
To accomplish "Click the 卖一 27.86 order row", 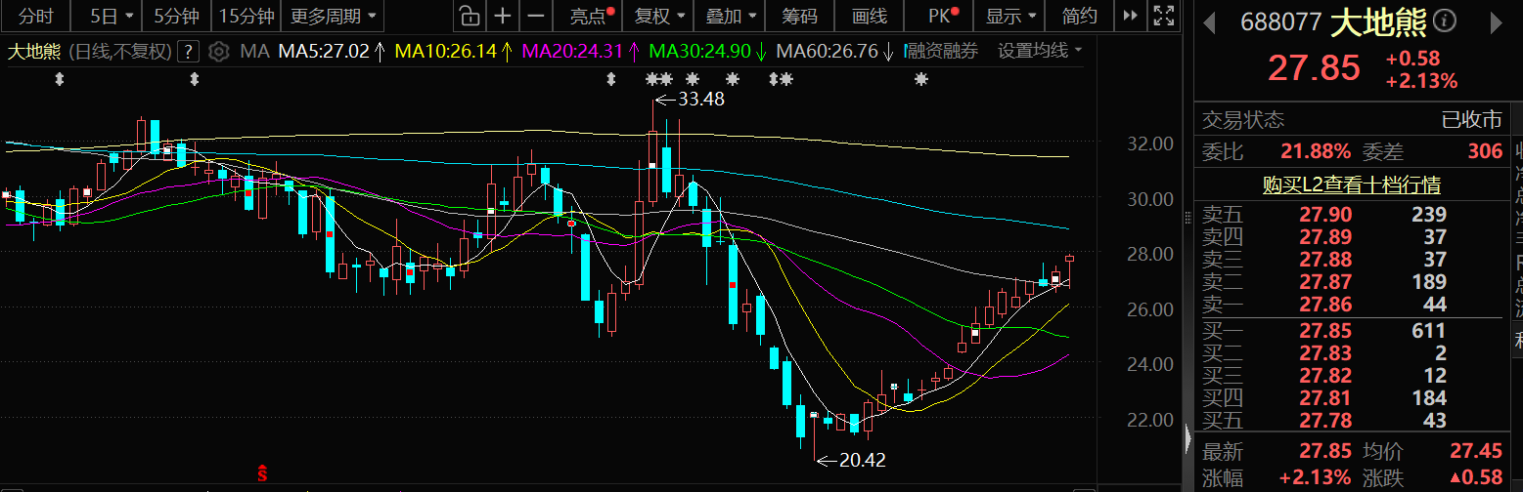I will click(x=1351, y=305).
